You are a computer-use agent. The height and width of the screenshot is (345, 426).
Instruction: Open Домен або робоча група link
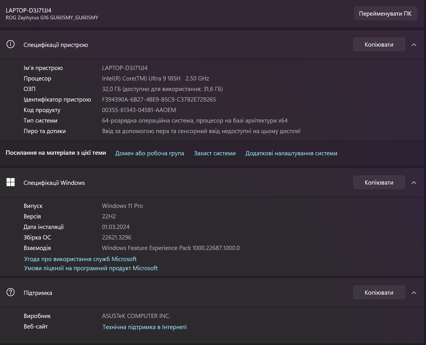click(x=149, y=153)
